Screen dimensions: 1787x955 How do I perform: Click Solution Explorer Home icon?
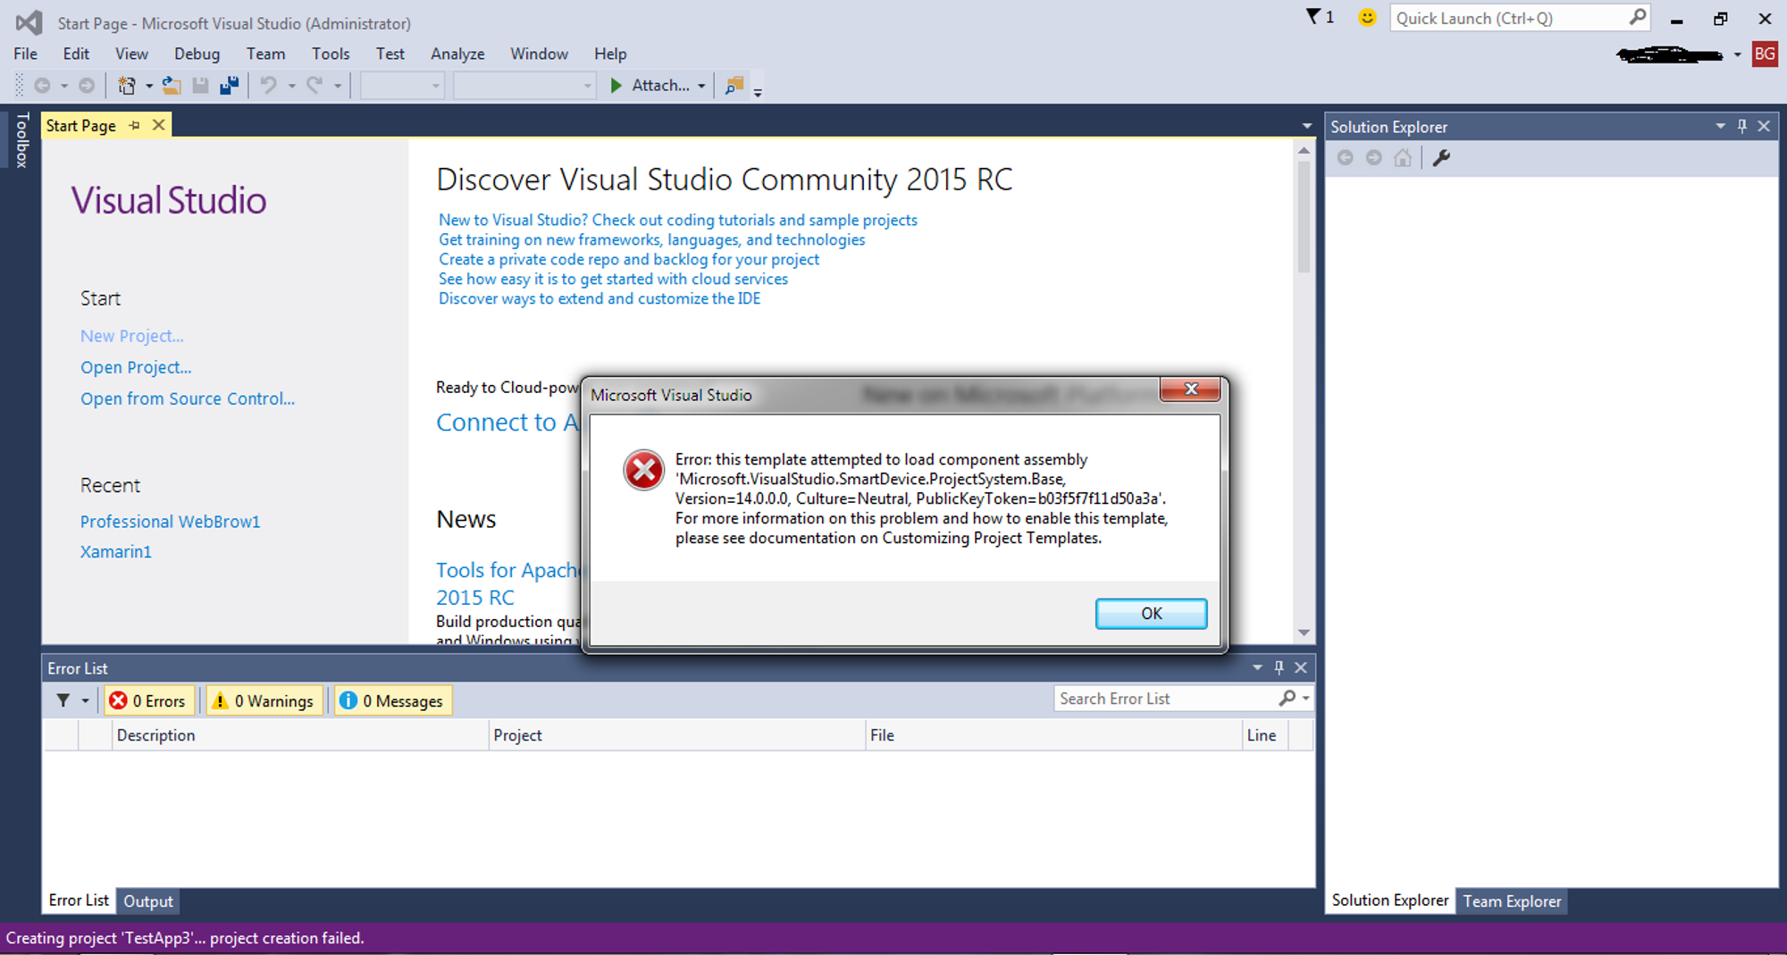(1403, 158)
